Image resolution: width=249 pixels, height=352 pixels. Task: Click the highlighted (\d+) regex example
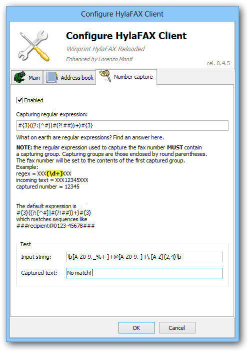54,173
